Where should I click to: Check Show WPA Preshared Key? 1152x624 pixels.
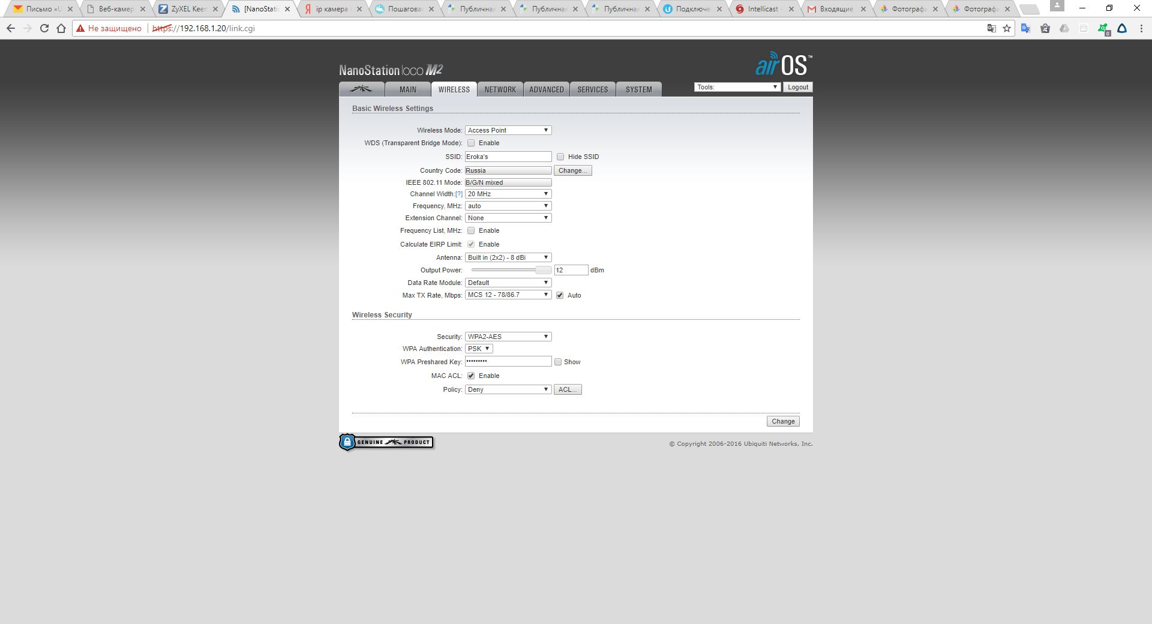(558, 362)
